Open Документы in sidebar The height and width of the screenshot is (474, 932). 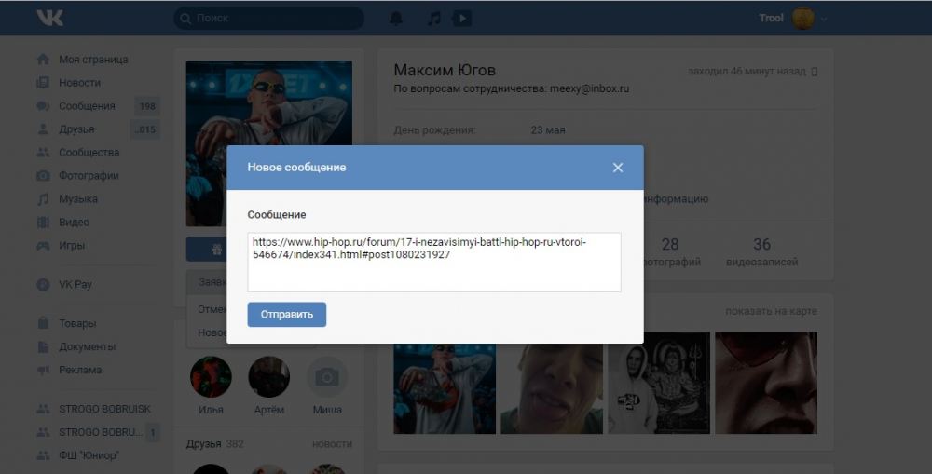[x=87, y=346]
